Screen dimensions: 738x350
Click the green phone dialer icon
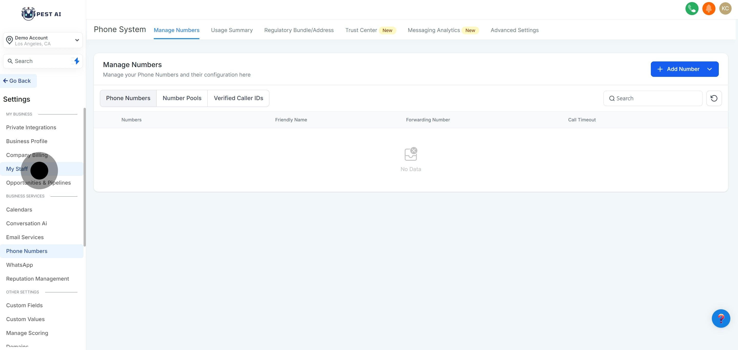692,8
